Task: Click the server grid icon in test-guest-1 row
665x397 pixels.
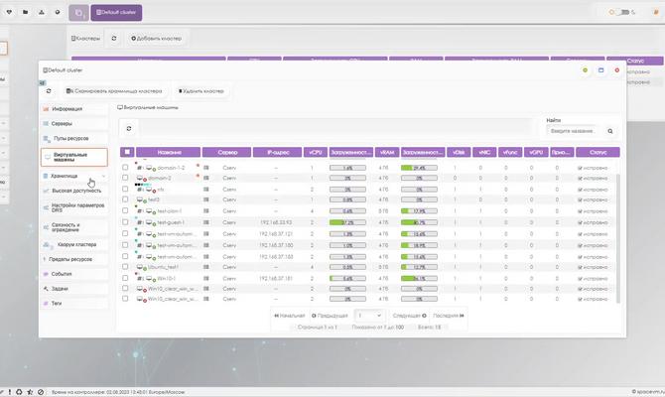Action: coord(206,222)
